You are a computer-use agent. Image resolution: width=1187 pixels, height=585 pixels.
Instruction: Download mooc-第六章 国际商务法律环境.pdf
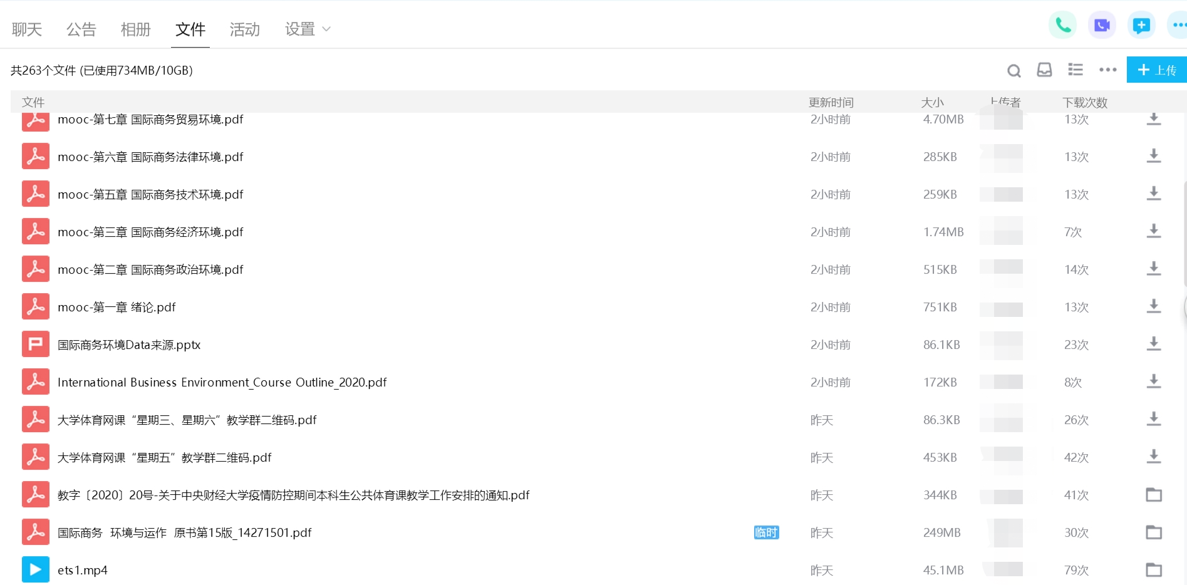(1153, 156)
